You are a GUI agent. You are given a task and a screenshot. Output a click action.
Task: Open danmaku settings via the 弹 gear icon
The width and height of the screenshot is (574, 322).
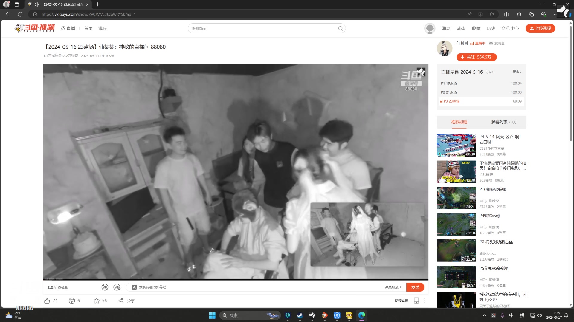(117, 287)
